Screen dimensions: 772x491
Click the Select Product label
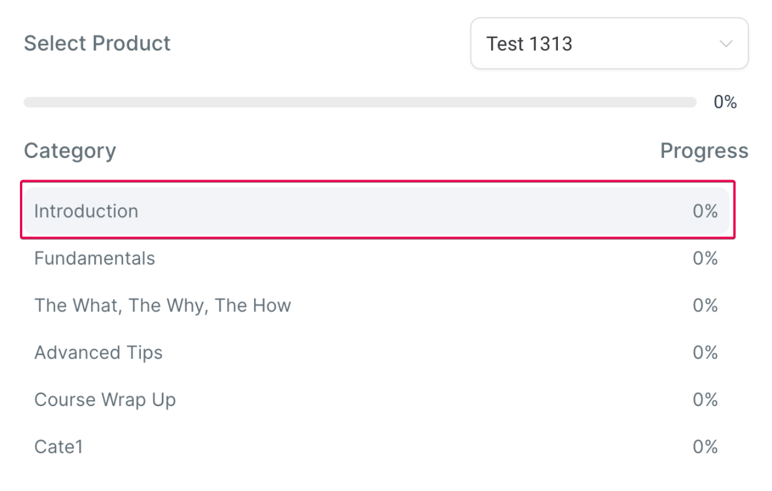tap(97, 43)
